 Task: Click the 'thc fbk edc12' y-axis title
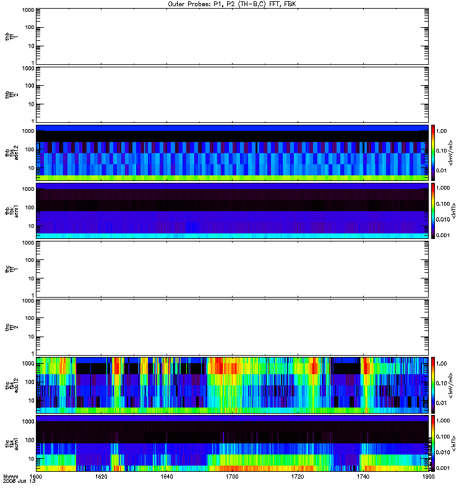point(11,385)
